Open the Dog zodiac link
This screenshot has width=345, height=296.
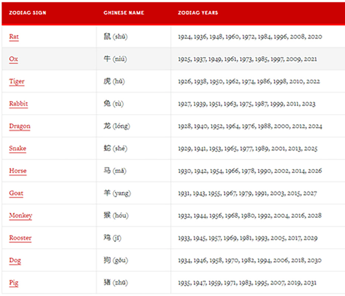(x=15, y=260)
